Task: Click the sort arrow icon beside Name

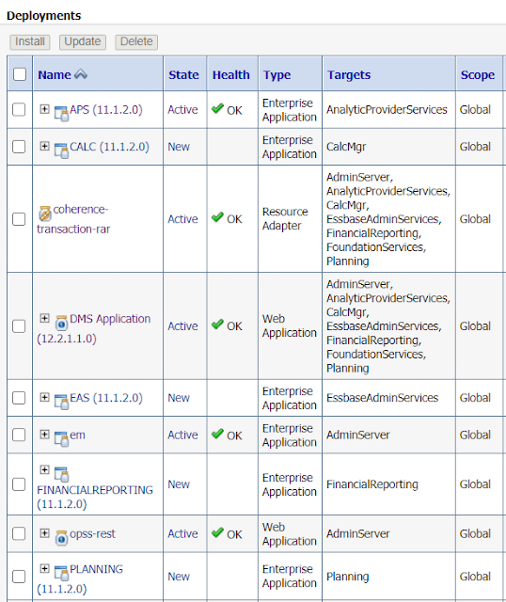Action: pos(81,74)
